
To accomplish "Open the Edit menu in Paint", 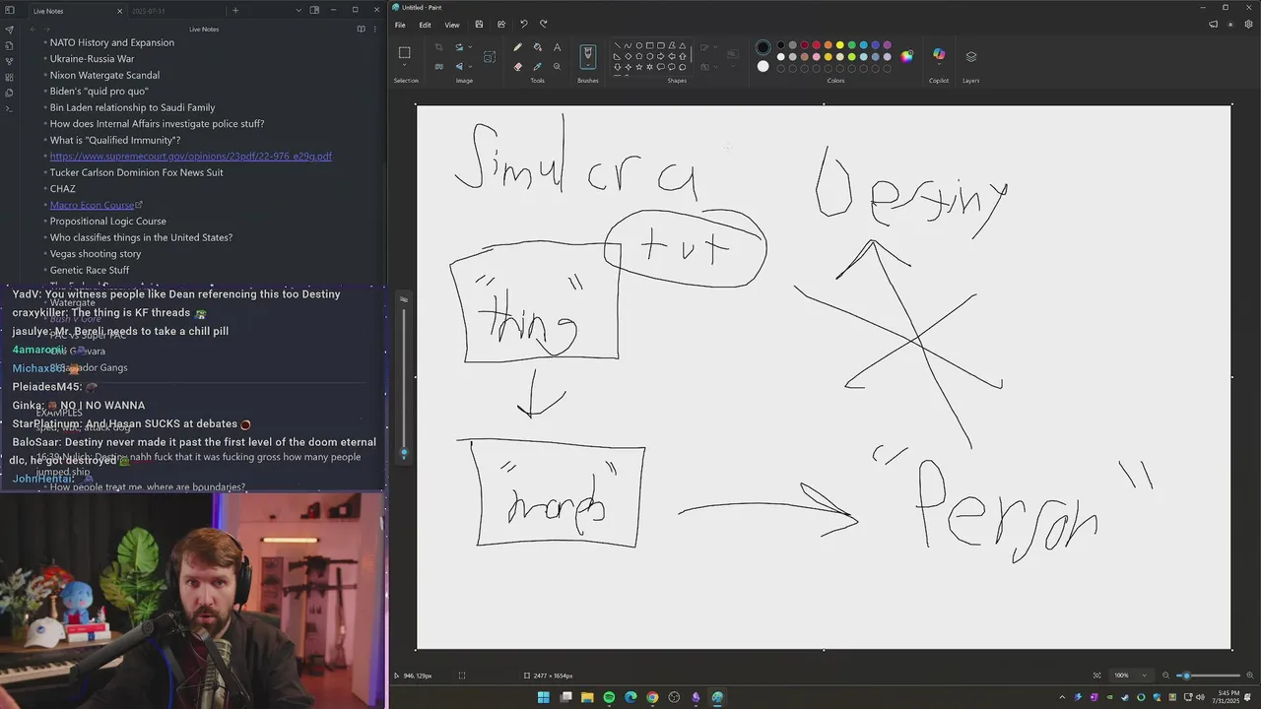I will 425,25.
